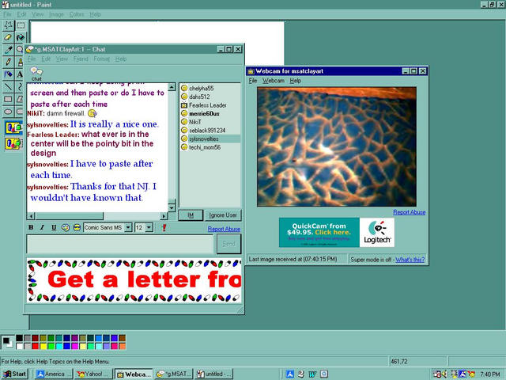This screenshot has height=380, width=506.
Task: Open the Comic Sans MS font dropdown
Action: [128, 227]
